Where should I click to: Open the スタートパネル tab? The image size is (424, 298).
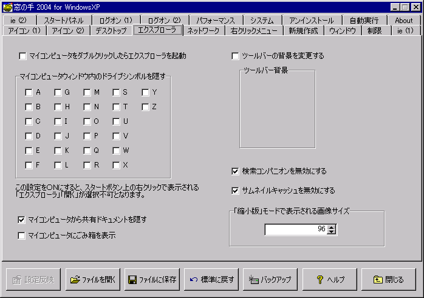click(x=64, y=21)
